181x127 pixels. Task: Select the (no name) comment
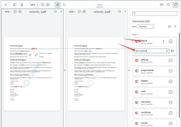click(x=155, y=103)
